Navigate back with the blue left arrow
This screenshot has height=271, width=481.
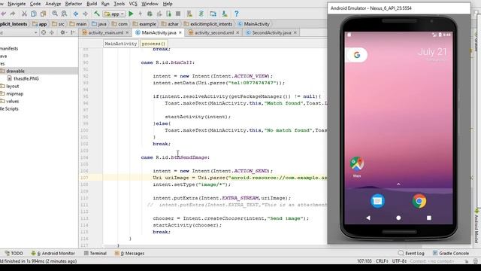coord(76,14)
